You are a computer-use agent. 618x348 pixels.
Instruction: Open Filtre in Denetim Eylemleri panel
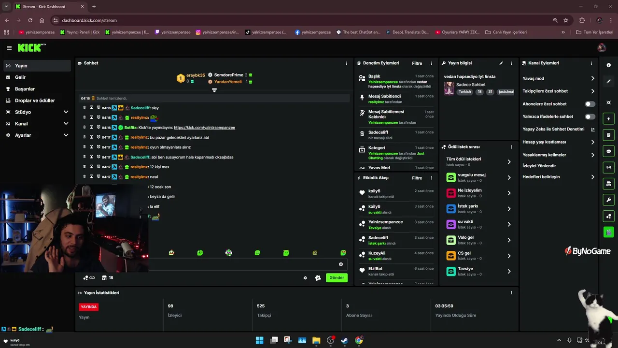[x=417, y=63]
